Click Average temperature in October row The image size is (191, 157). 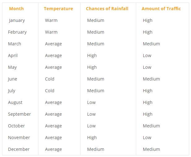tap(53, 126)
